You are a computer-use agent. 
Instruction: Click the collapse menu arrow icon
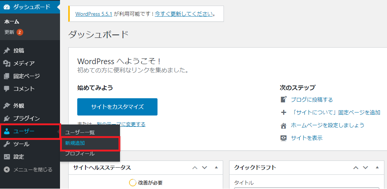[7, 169]
